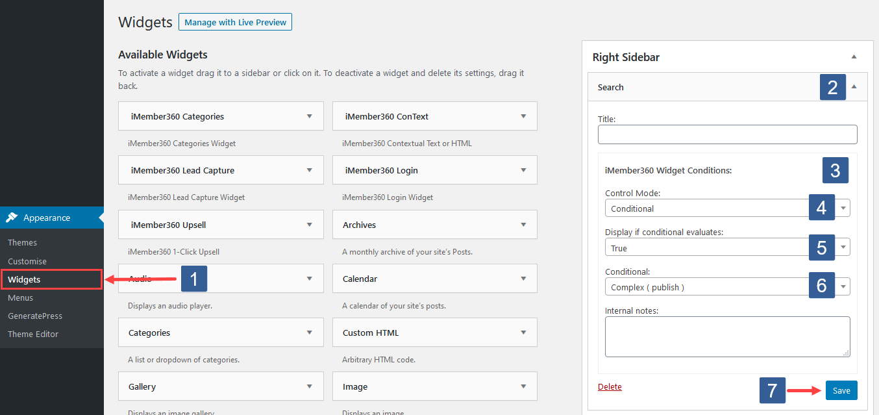Expand the iMember360 Upsell widget arrow
The image size is (879, 415).
[x=310, y=224]
